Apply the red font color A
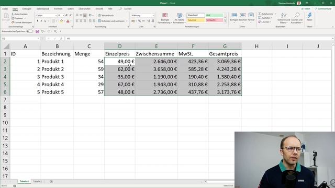335x188 pixels. click(x=68, y=21)
